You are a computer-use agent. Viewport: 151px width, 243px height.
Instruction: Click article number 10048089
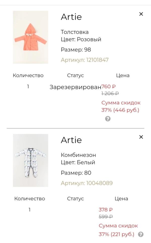tap(87, 183)
